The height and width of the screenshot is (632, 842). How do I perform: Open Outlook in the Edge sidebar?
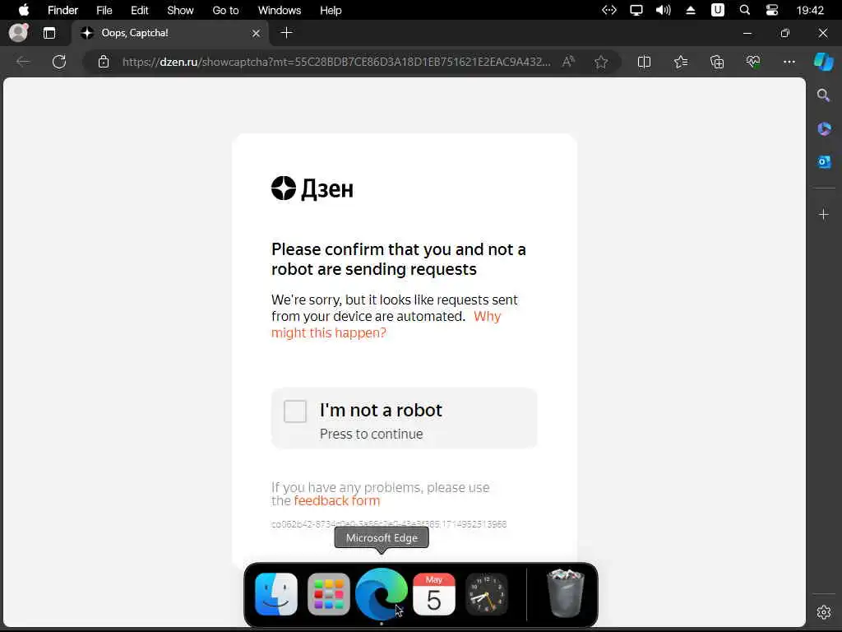[x=824, y=162]
